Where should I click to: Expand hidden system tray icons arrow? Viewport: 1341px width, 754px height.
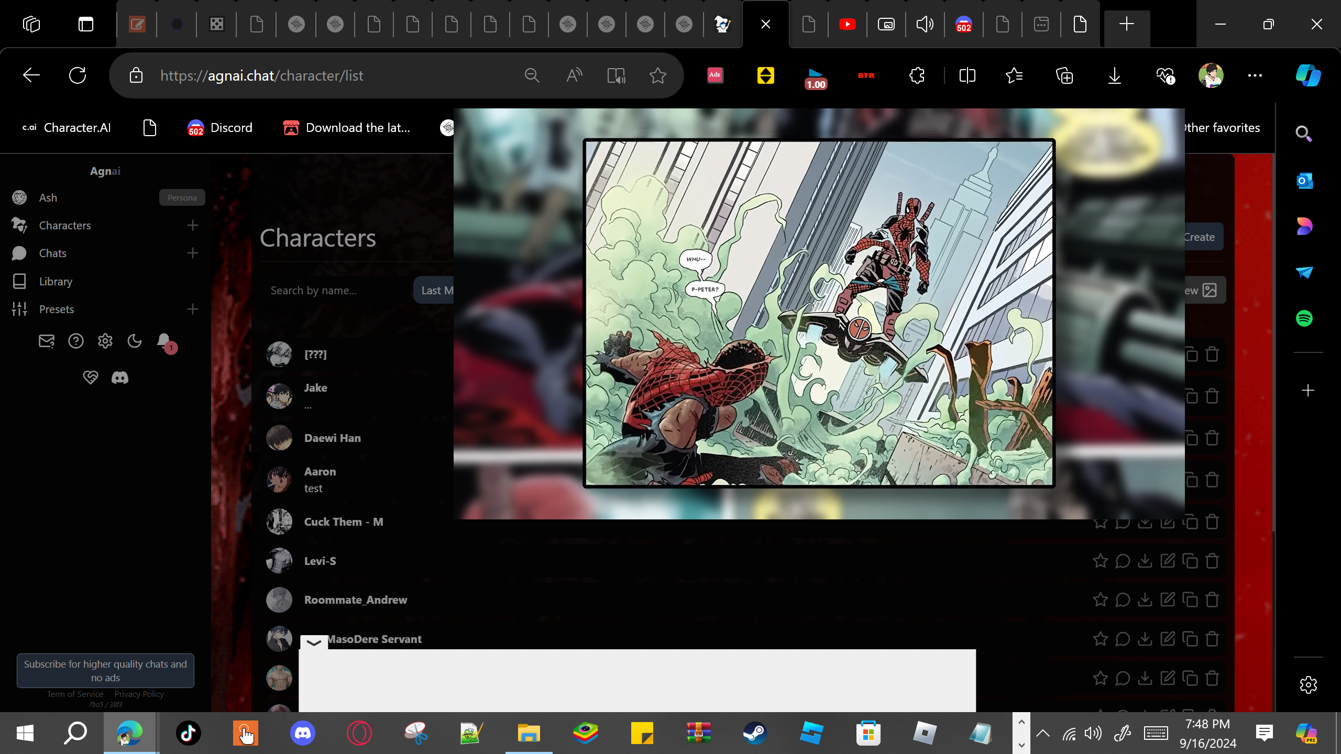(x=1042, y=733)
